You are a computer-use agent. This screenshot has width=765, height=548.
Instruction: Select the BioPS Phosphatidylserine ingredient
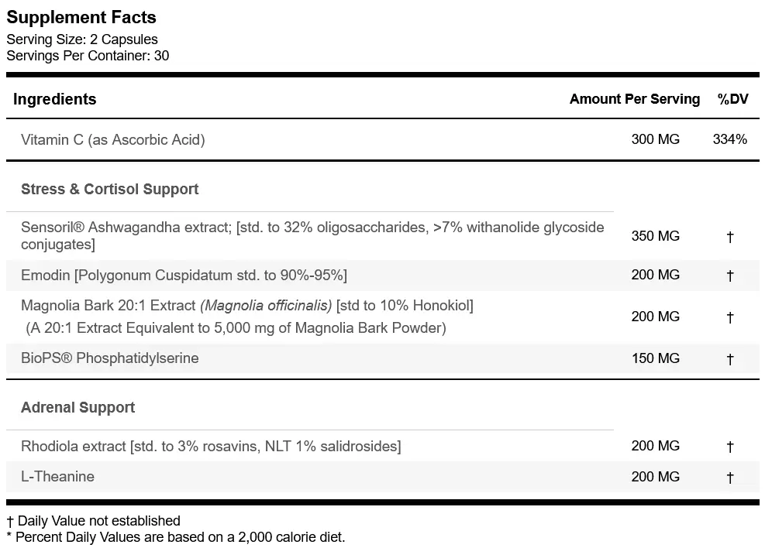pos(110,358)
